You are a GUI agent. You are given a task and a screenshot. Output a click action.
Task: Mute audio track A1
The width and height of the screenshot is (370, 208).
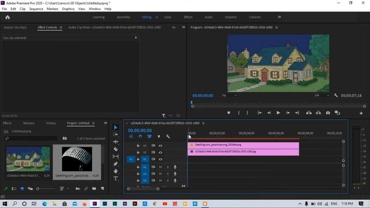click(x=161, y=167)
